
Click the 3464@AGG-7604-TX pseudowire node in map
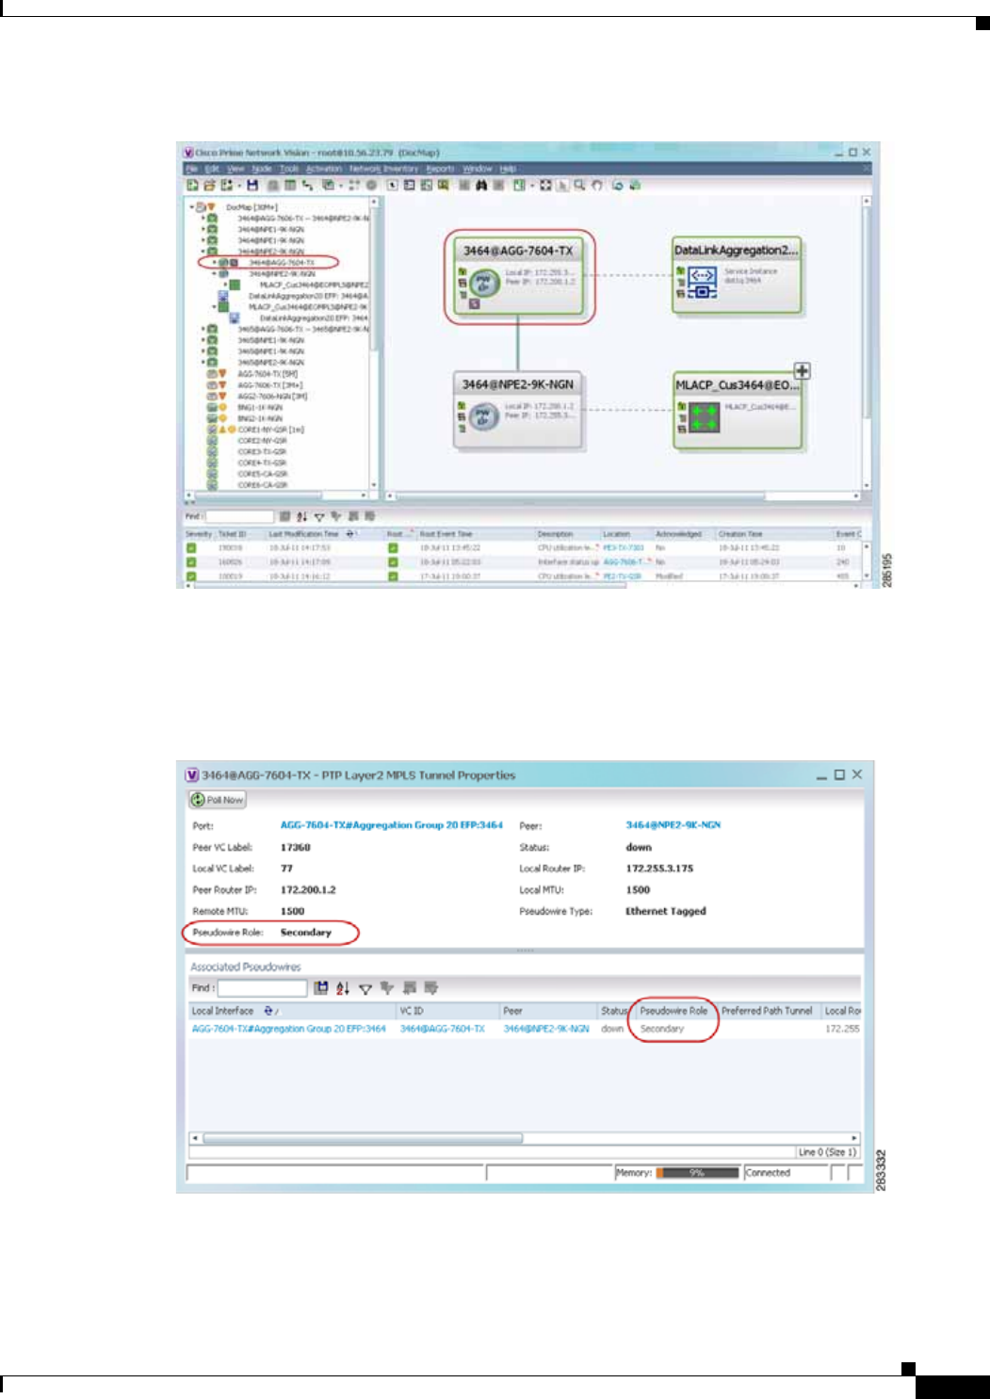tap(517, 275)
